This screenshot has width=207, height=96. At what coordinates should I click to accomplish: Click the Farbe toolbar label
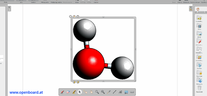[6, 2]
